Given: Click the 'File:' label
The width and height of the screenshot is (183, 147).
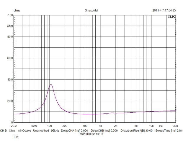Looking at the screenshot, I should click(x=16, y=137).
